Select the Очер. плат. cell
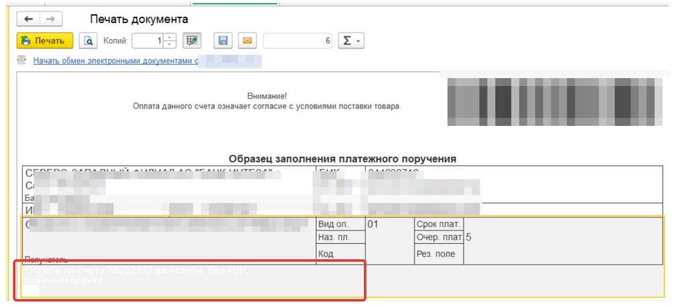The image size is (680, 307). tap(439, 237)
